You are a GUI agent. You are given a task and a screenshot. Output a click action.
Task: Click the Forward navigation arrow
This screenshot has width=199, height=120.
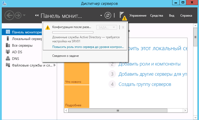tap(18, 15)
